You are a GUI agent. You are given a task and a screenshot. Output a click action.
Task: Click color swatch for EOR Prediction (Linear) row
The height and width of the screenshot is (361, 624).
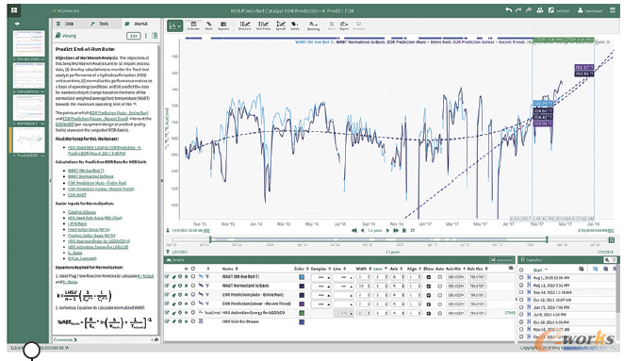tap(302, 304)
